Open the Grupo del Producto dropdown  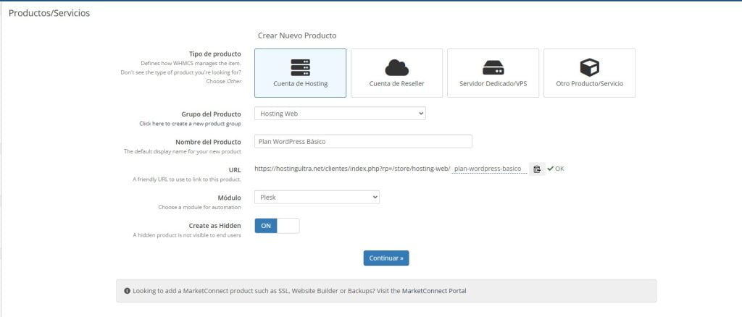(x=340, y=114)
